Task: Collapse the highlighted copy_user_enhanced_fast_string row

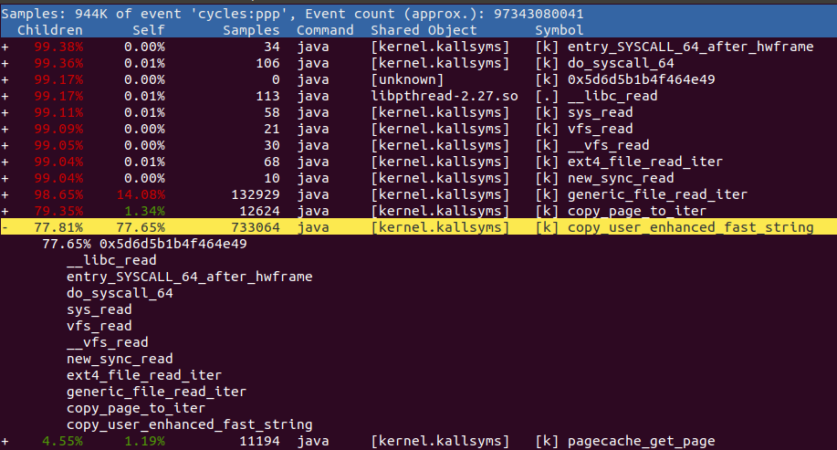Action: click(x=5, y=228)
